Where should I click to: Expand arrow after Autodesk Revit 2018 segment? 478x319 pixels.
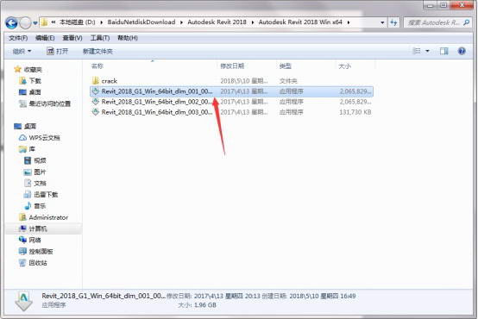(x=253, y=22)
